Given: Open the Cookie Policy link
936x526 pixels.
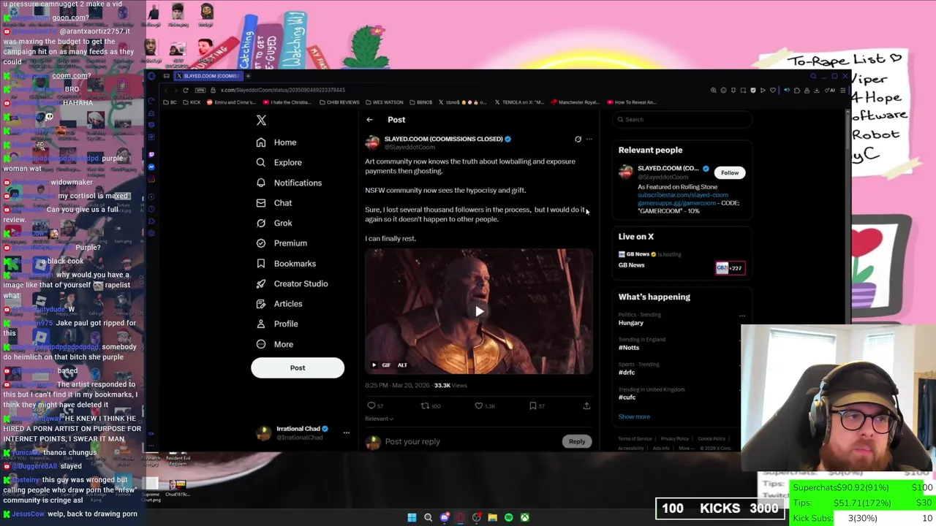Looking at the screenshot, I should click(712, 439).
